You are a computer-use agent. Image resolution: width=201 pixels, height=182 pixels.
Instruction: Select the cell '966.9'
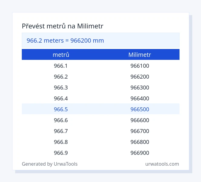tap(61, 153)
